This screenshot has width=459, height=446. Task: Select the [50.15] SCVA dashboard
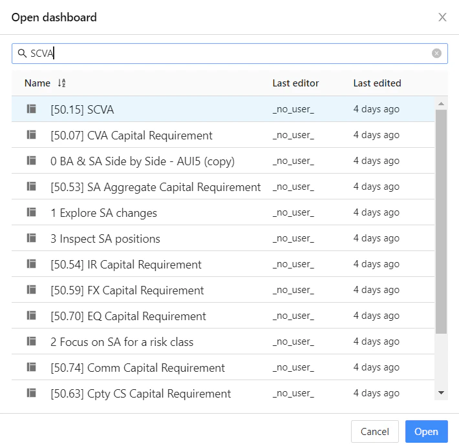(x=223, y=109)
